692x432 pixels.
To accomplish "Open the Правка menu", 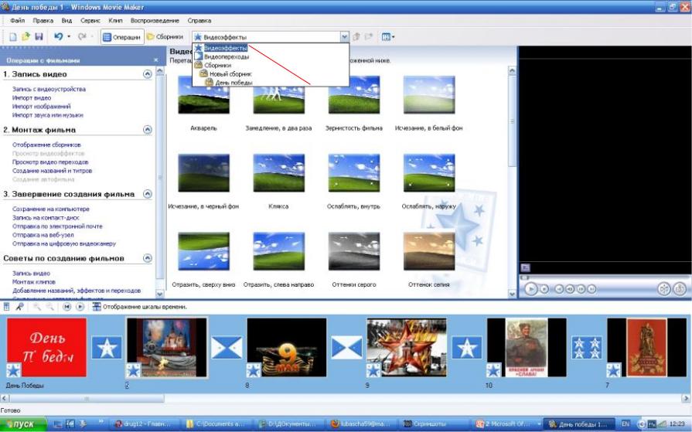I will pyautogui.click(x=43, y=21).
